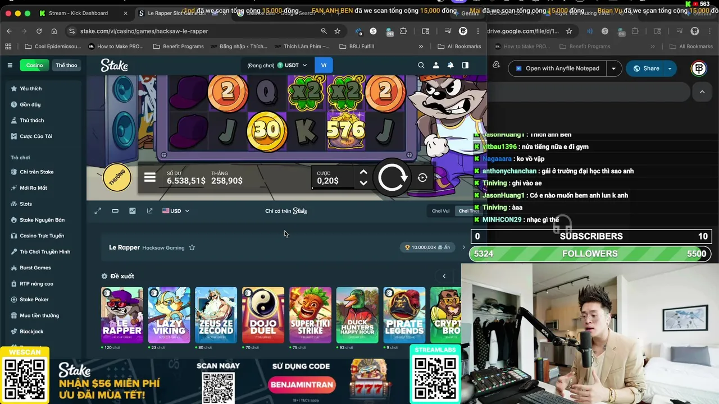Open the game in popout window icon
Viewport: 719px width, 404px height.
tap(149, 211)
